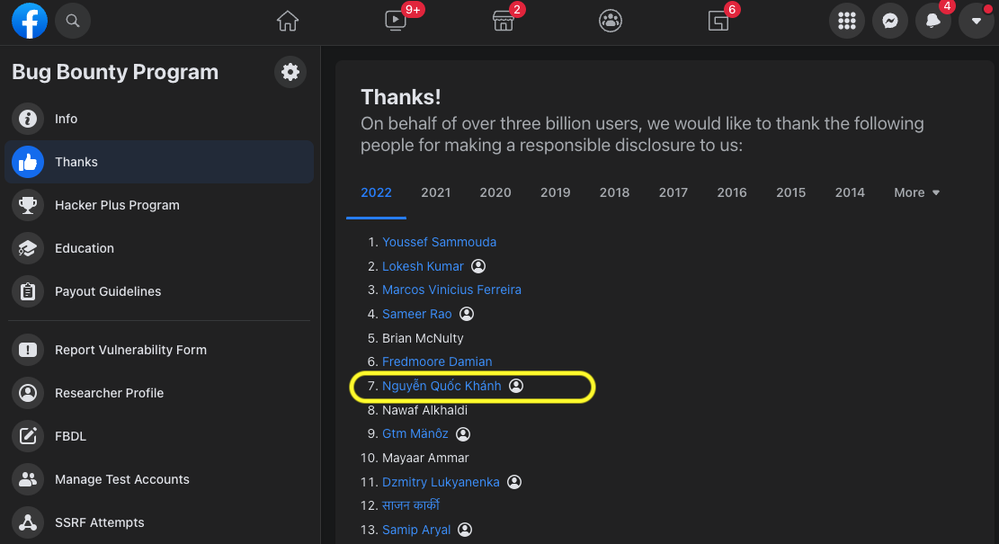Click the Nguyễn Quốc Khánh name link

pyautogui.click(x=442, y=386)
